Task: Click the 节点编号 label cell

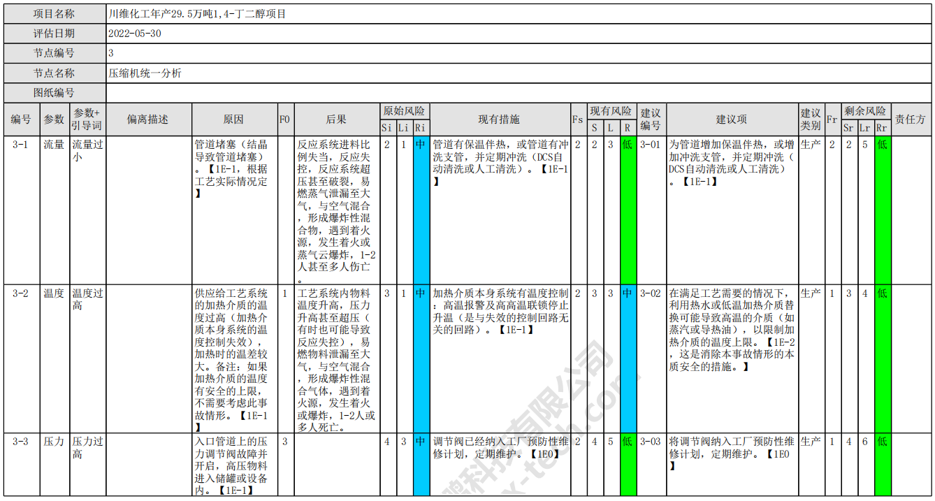Action: [55, 53]
